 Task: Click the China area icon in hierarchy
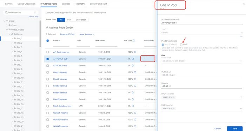click(10, 25)
